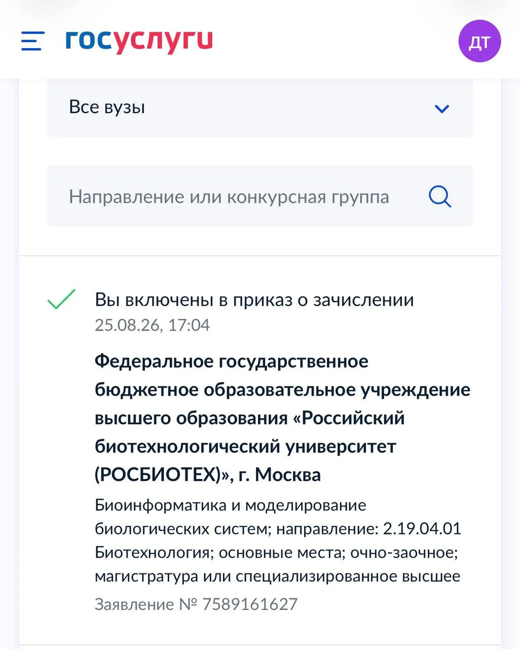This screenshot has width=520, height=649.
Task: Select the date 25.08.26, 17:04 timestamp
Action: click(152, 325)
